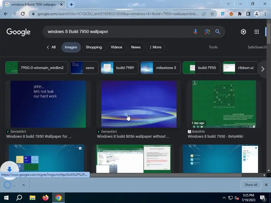Viewport: 271px width, 203px height.
Task: Open the teal desktop with tiles thumbnail
Action: pos(46,159)
